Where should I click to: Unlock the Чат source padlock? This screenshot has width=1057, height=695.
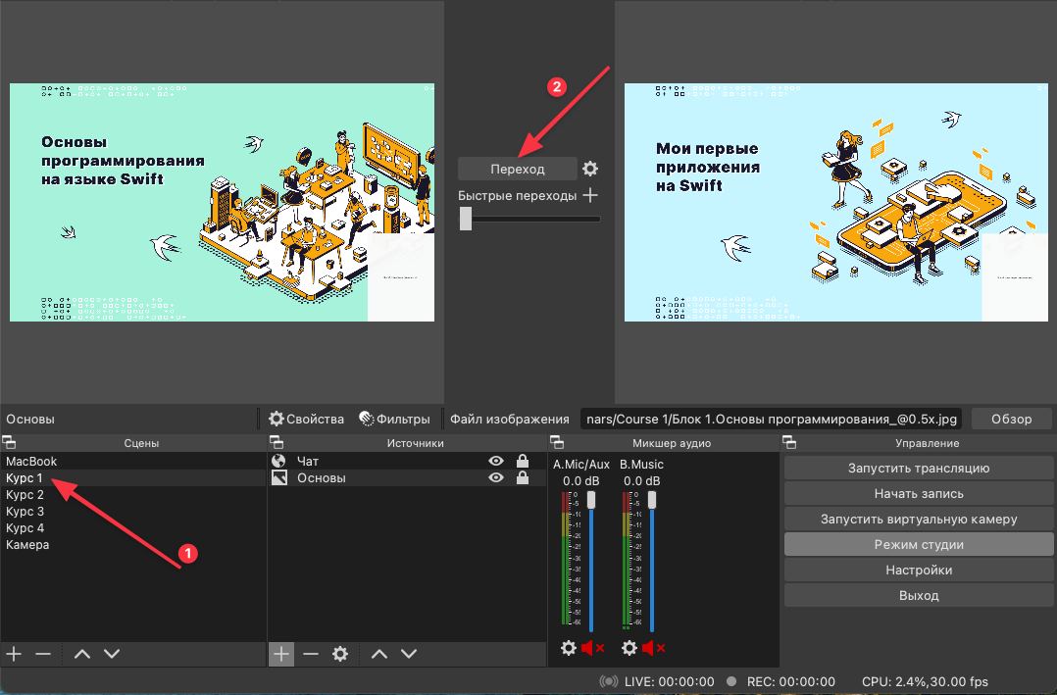[x=523, y=461]
